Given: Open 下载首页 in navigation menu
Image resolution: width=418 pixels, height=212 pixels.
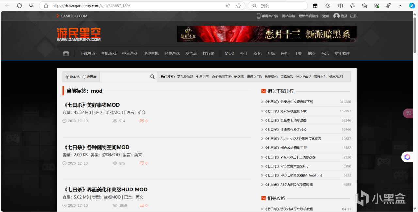Looking at the screenshot, I should click(x=88, y=53).
